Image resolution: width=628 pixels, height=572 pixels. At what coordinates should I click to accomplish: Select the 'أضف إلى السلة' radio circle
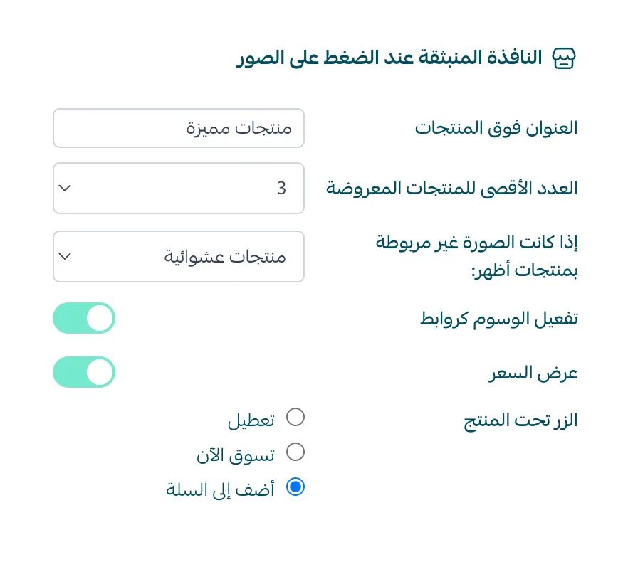click(x=295, y=487)
